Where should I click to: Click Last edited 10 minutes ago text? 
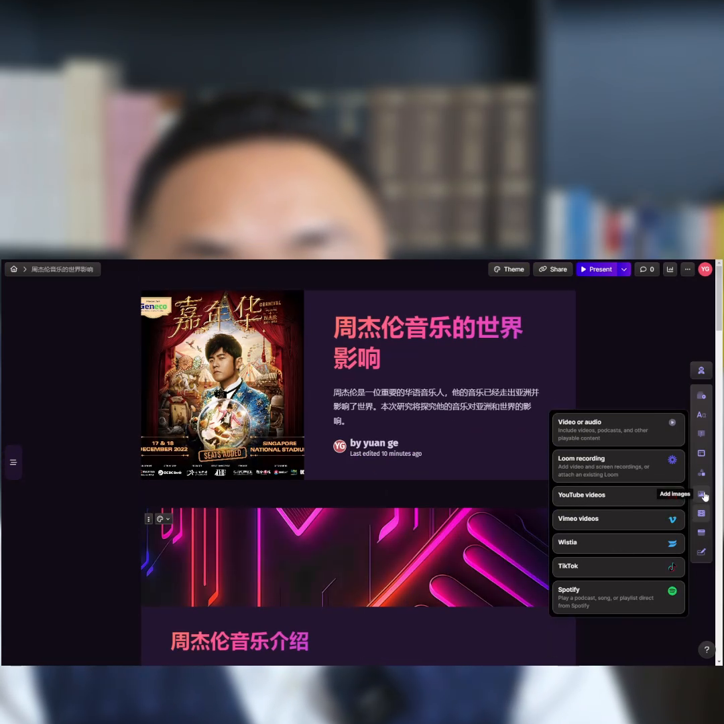tap(385, 453)
